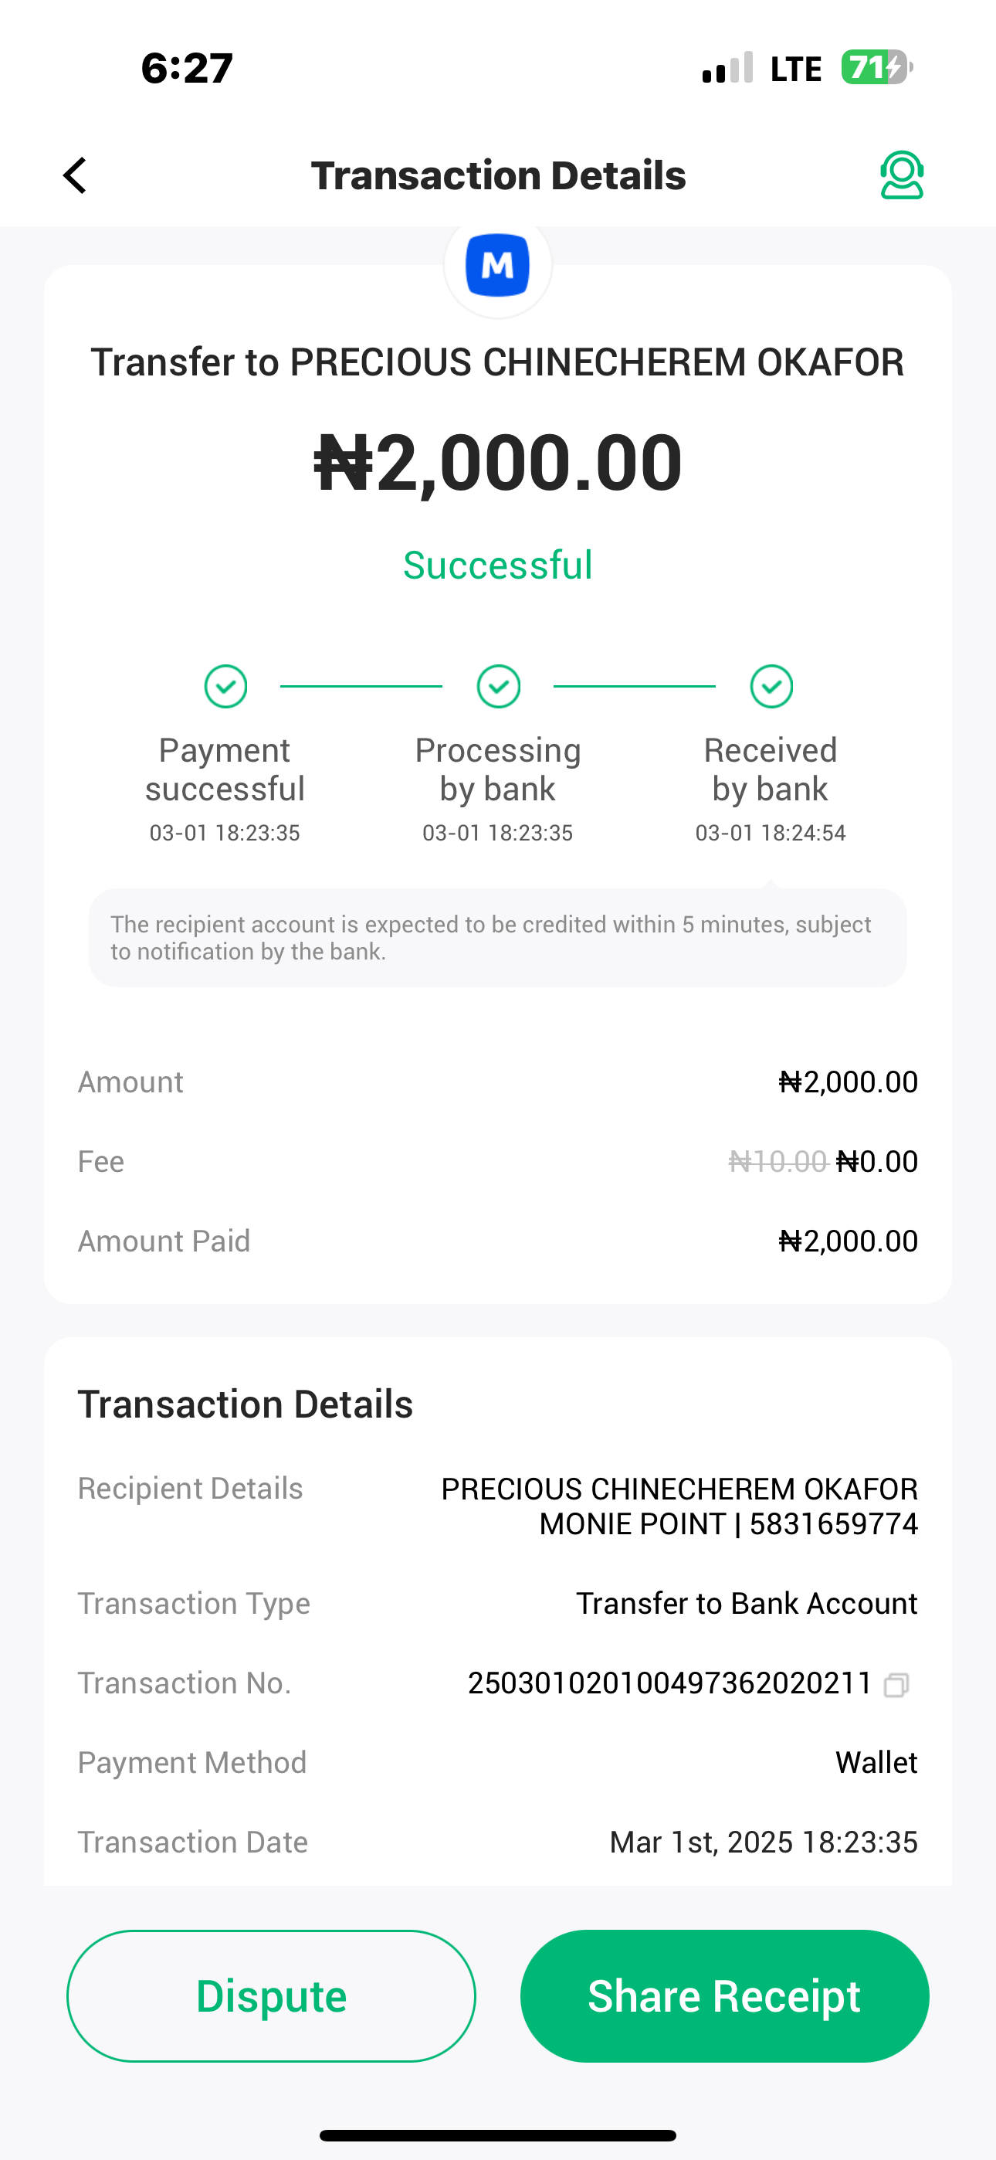The image size is (996, 2160).
Task: Tap the Processing by bank checkmark
Action: tap(498, 687)
